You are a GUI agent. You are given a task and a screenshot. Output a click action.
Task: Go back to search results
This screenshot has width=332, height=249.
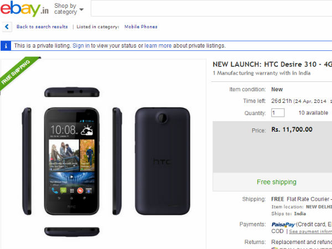tap(42, 27)
